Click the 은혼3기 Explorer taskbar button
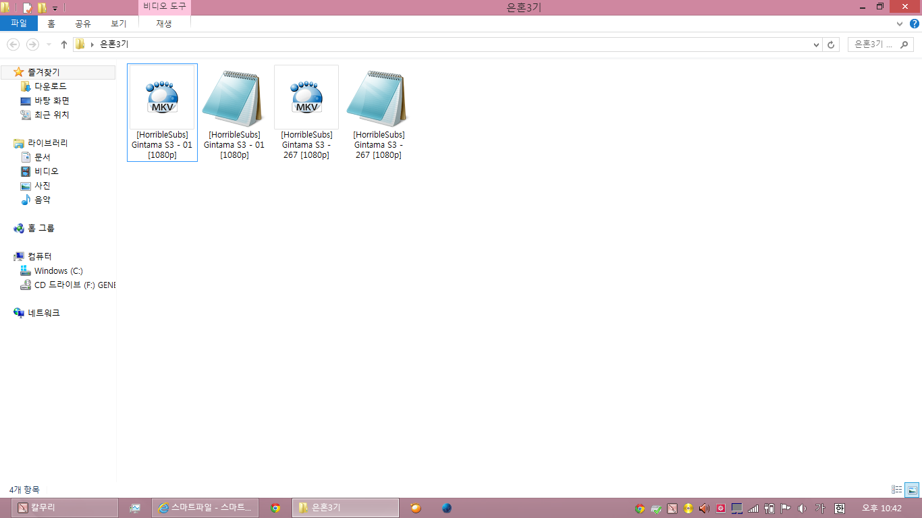922x518 pixels. click(346, 508)
